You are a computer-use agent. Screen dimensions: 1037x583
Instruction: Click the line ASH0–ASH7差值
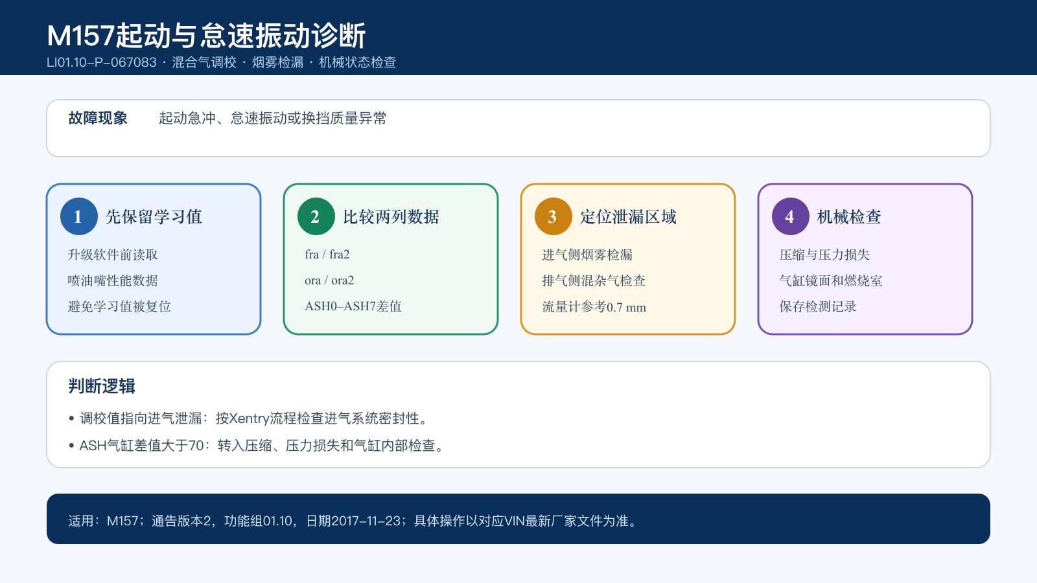pyautogui.click(x=353, y=306)
